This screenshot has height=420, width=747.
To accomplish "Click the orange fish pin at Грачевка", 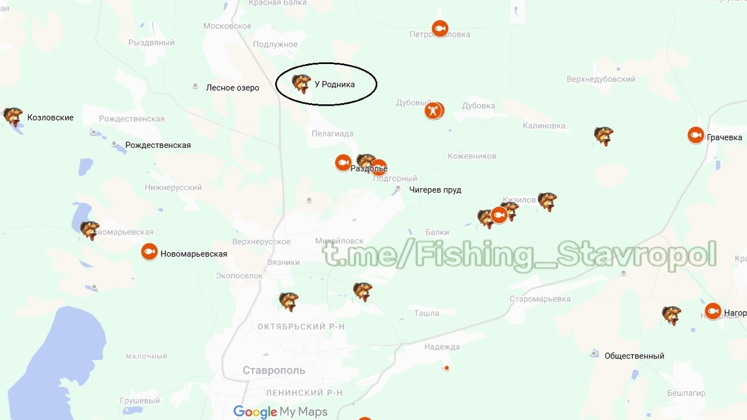I will pos(696,135).
